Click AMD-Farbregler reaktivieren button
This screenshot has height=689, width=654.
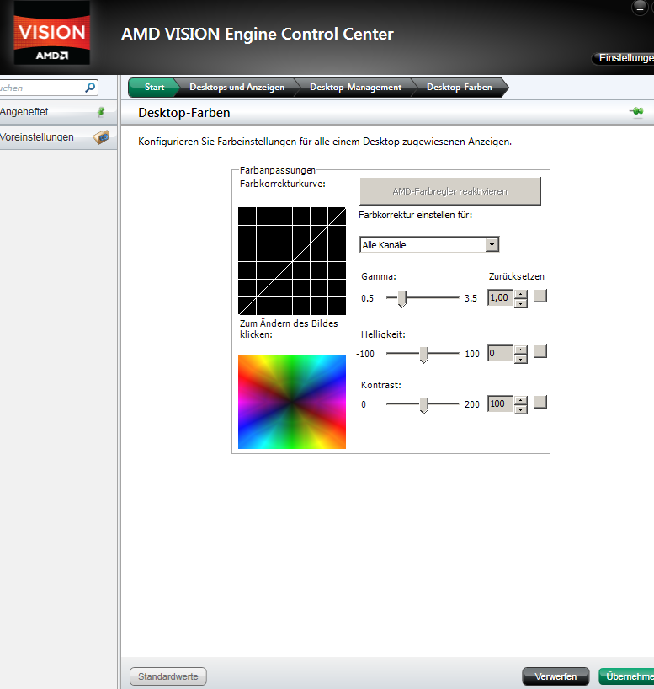(450, 191)
